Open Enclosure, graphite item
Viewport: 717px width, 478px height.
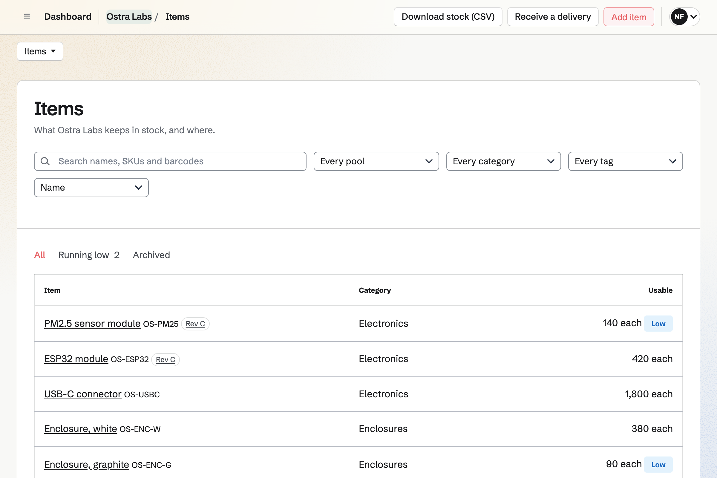(86, 464)
